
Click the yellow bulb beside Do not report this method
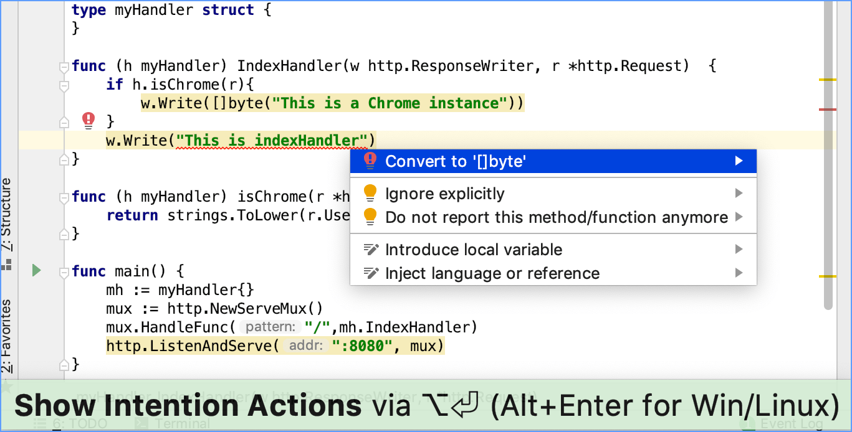[x=370, y=217]
